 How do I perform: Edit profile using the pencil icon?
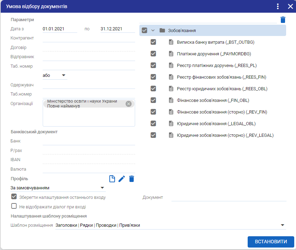click(x=122, y=179)
